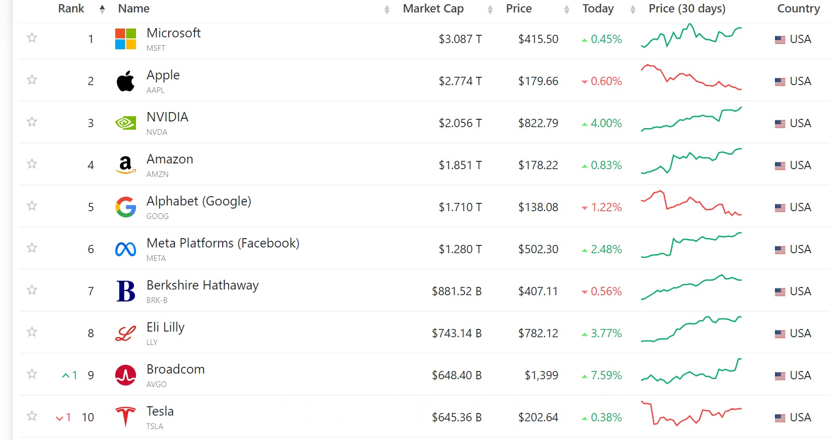Sort table by Rank column arrows
Image resolution: width=830 pixels, height=440 pixels.
click(x=102, y=9)
